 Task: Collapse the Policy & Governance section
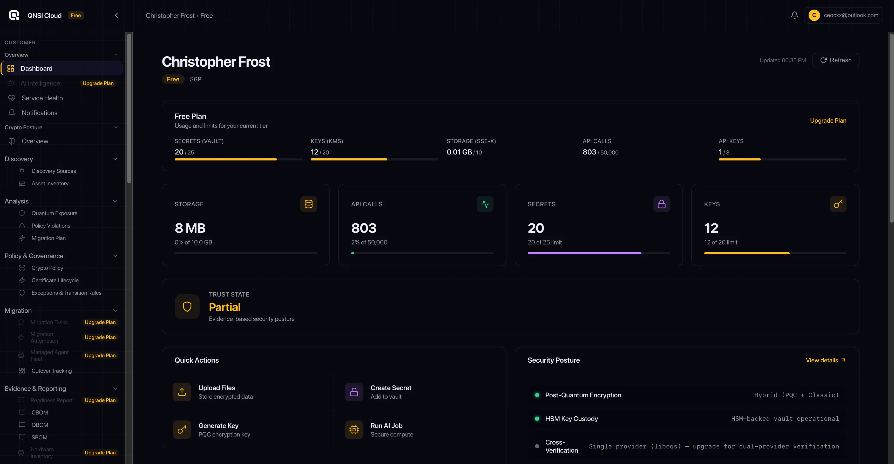point(115,256)
